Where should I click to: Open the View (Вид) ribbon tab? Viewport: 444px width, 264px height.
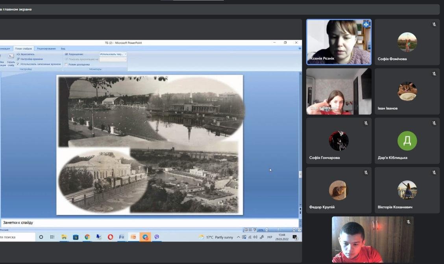pos(63,48)
